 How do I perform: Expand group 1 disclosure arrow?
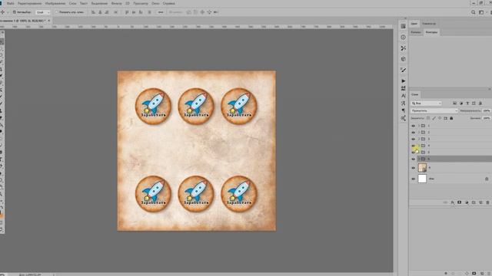coord(418,126)
